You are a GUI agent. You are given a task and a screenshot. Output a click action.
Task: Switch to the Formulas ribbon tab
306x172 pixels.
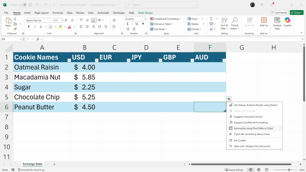click(58, 13)
